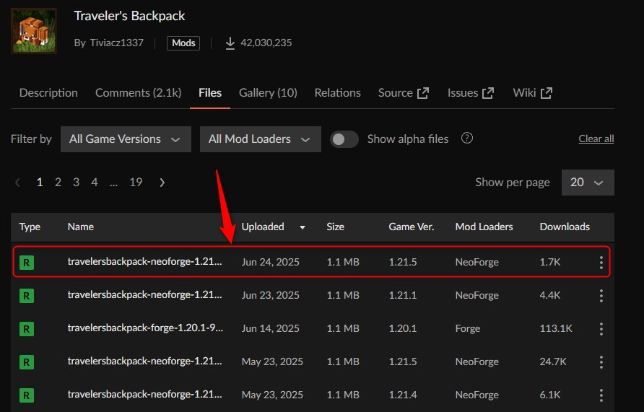The height and width of the screenshot is (412, 644).
Task: Sort by the Uploaded column header
Action: coord(263,227)
